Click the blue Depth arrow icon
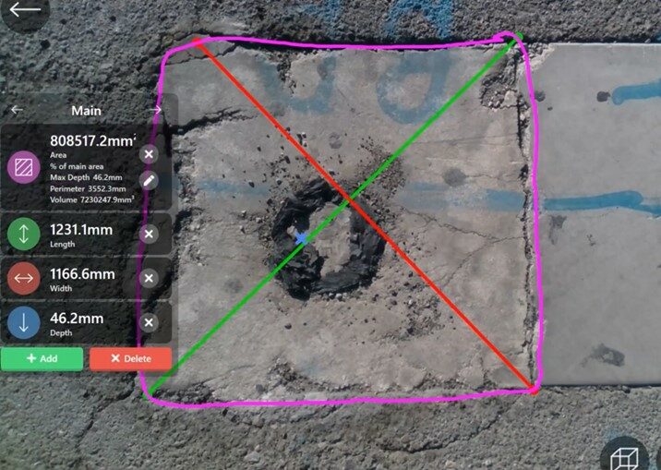The width and height of the screenshot is (661, 470). pos(24,322)
